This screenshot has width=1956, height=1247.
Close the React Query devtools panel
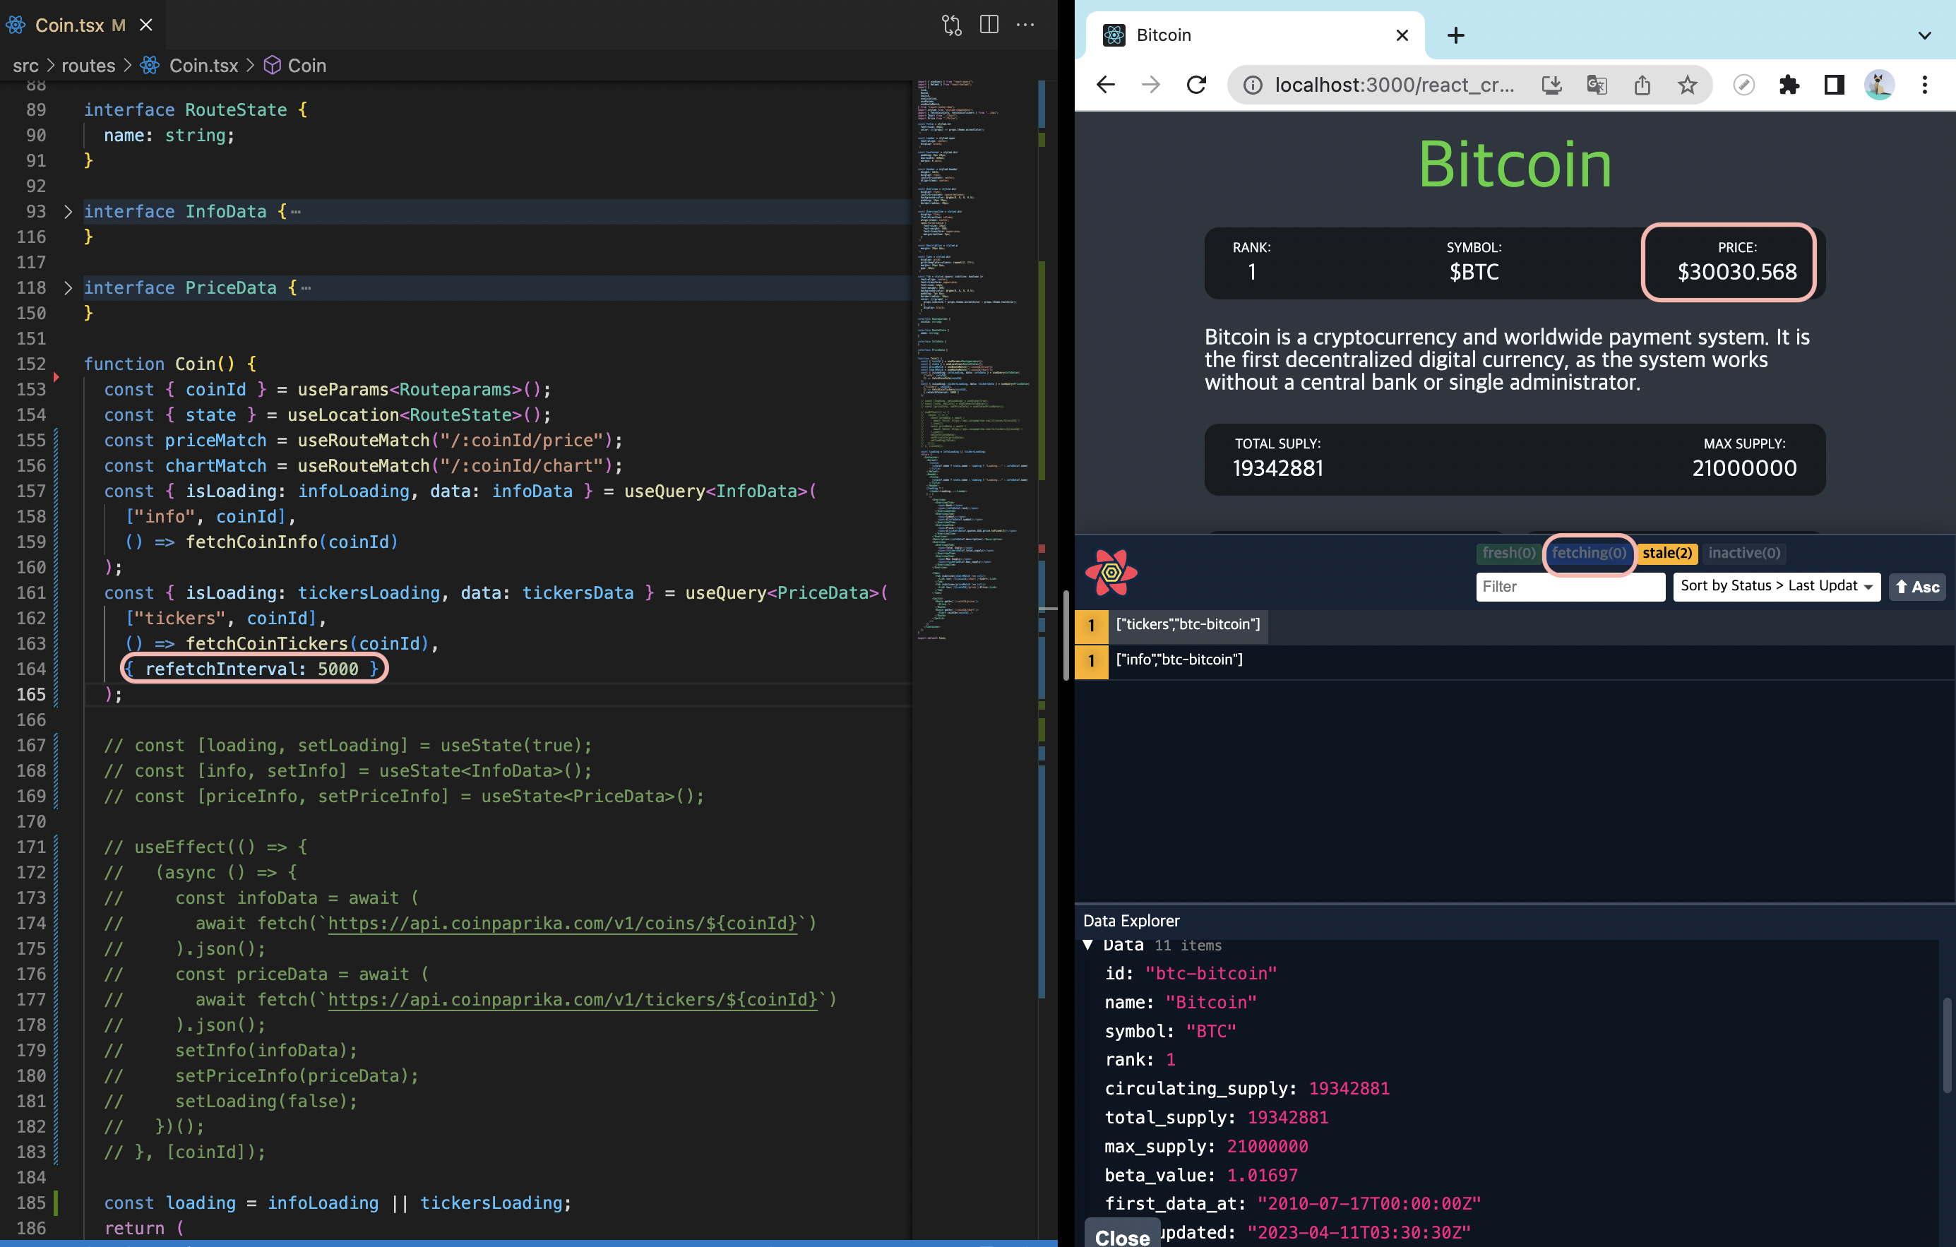tap(1122, 1236)
